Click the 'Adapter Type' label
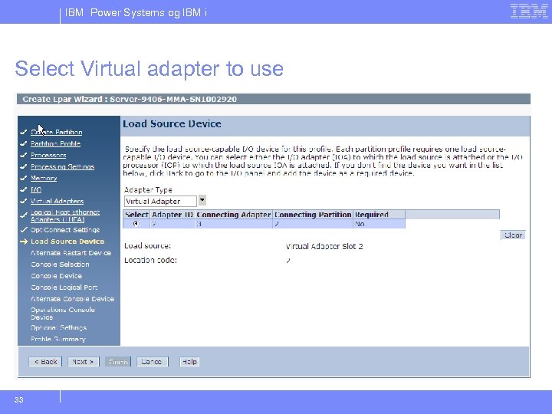Screen dimensions: 552x414 [148, 190]
